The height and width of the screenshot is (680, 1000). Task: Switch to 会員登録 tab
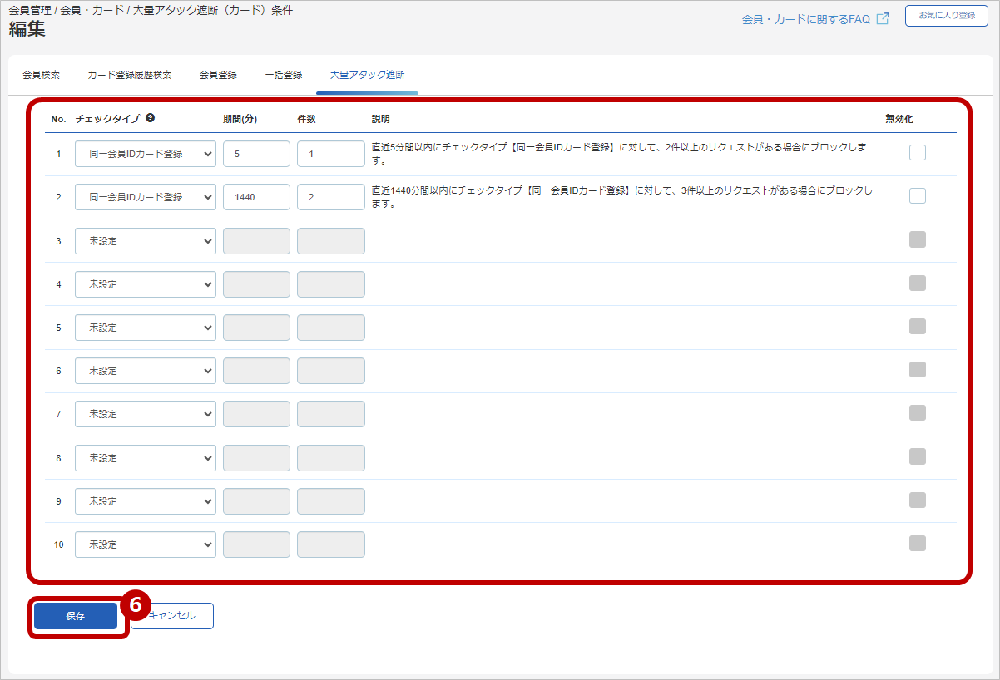[x=218, y=75]
